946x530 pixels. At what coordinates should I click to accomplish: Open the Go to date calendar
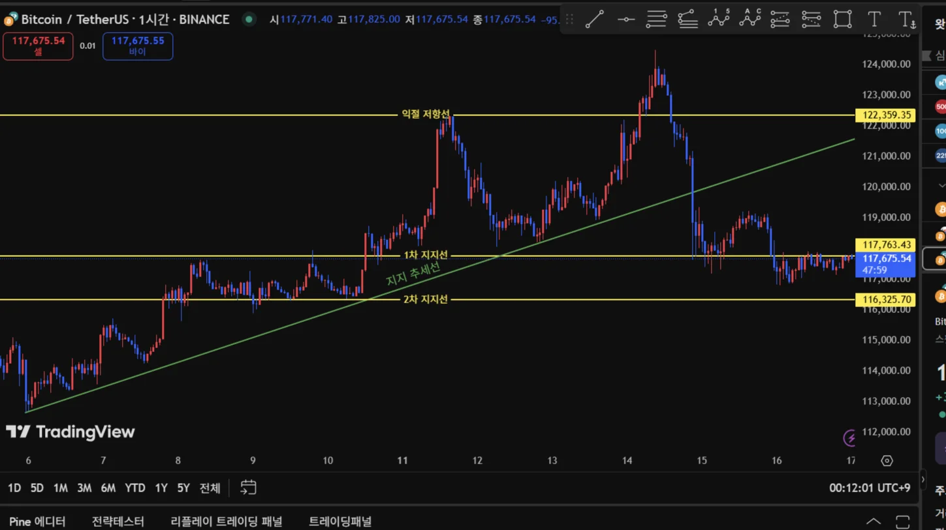pyautogui.click(x=248, y=488)
